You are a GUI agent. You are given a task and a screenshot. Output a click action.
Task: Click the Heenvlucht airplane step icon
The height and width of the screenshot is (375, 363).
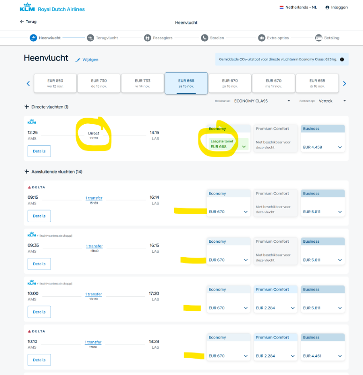coord(33,38)
